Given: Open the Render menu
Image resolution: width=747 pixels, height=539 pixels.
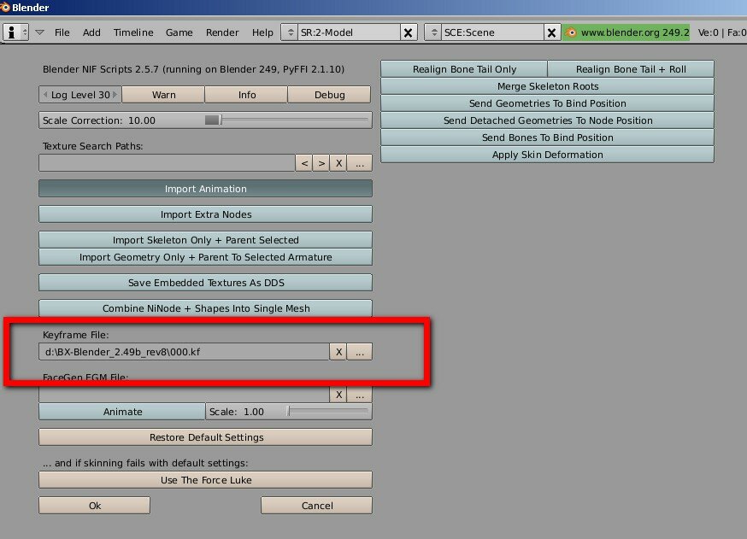Looking at the screenshot, I should click(x=222, y=32).
